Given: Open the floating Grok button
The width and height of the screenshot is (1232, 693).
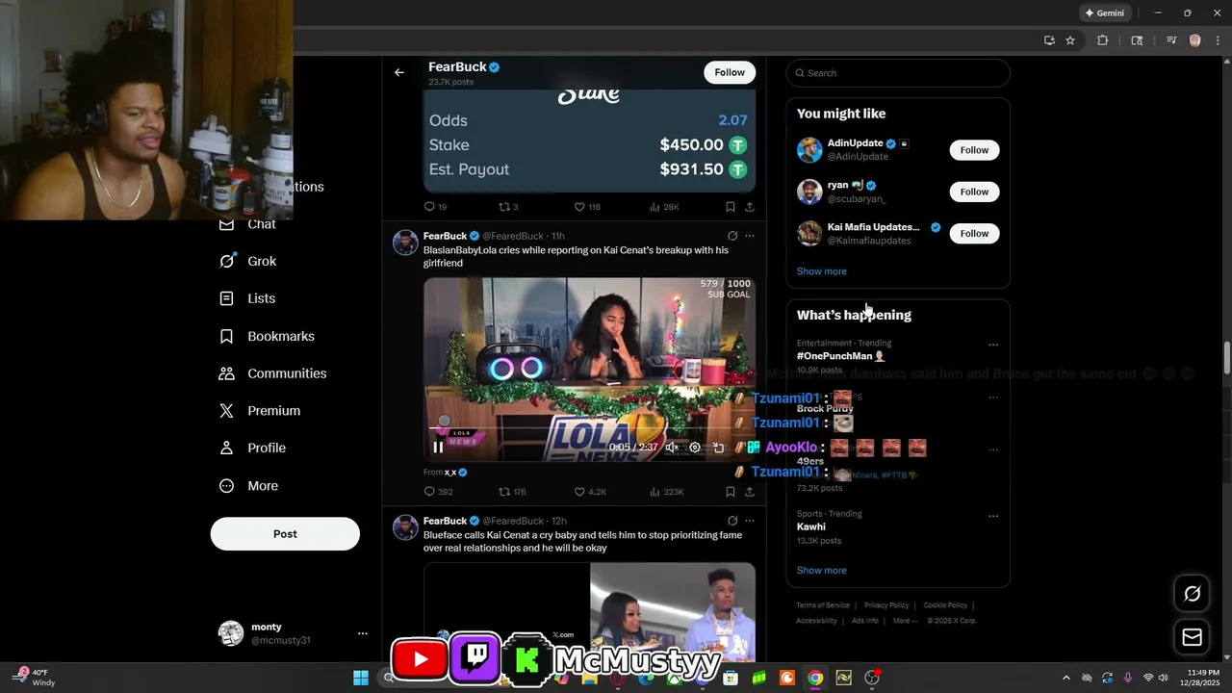Looking at the screenshot, I should click(x=1192, y=594).
